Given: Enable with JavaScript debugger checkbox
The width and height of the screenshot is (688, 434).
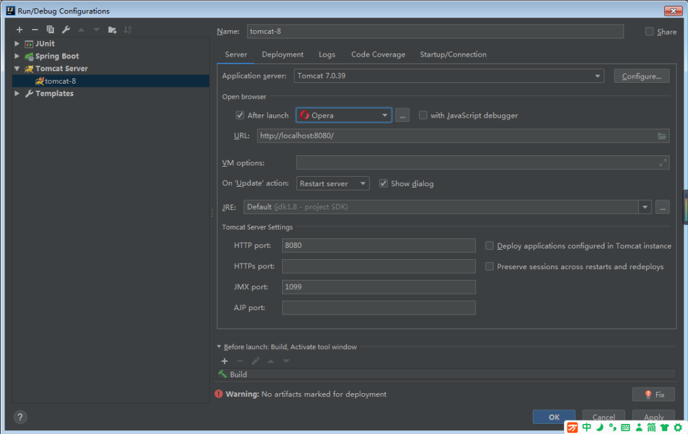Looking at the screenshot, I should pos(423,115).
